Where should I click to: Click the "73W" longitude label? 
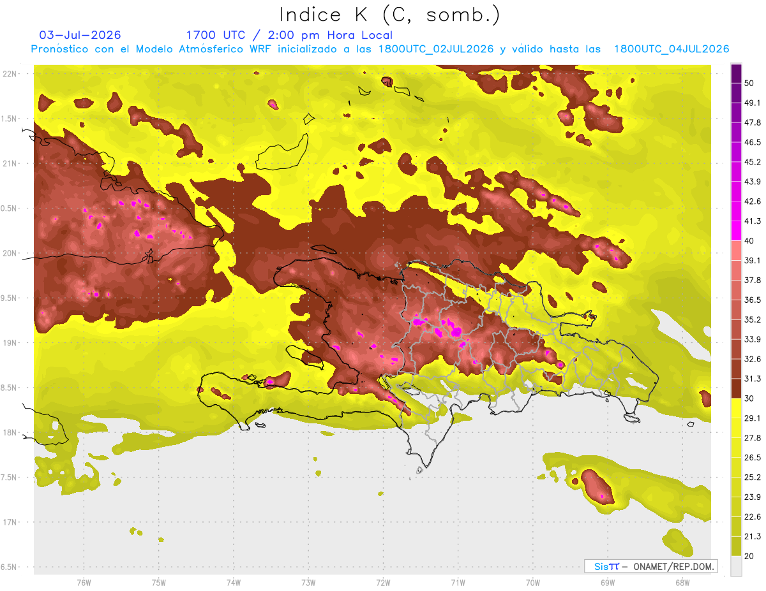point(308,583)
